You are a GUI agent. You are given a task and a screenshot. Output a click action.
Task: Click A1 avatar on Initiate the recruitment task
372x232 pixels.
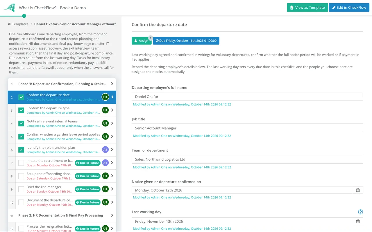[x=105, y=163]
